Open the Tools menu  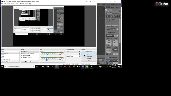[x=26, y=4]
